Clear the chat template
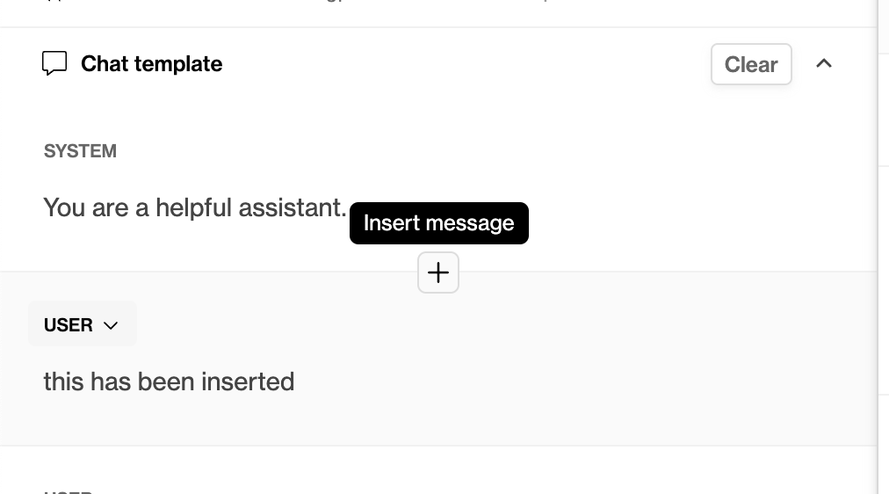 pos(751,64)
